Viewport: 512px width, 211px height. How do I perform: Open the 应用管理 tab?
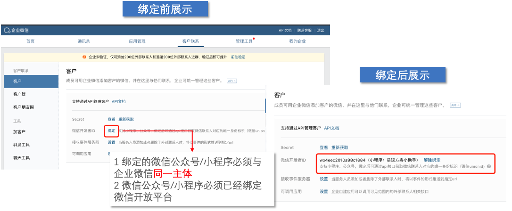coord(137,41)
